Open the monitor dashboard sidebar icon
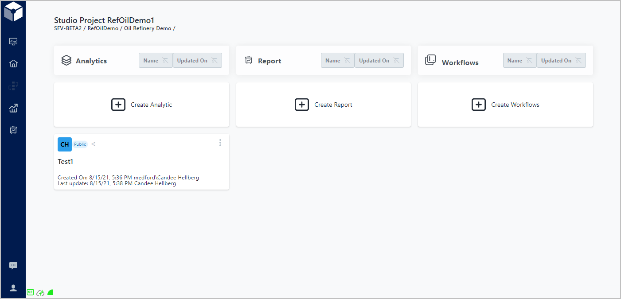The image size is (621, 299). tap(13, 42)
